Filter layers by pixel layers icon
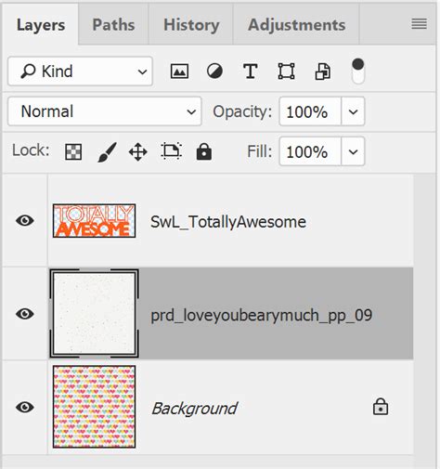The height and width of the screenshot is (469, 440). click(x=179, y=72)
